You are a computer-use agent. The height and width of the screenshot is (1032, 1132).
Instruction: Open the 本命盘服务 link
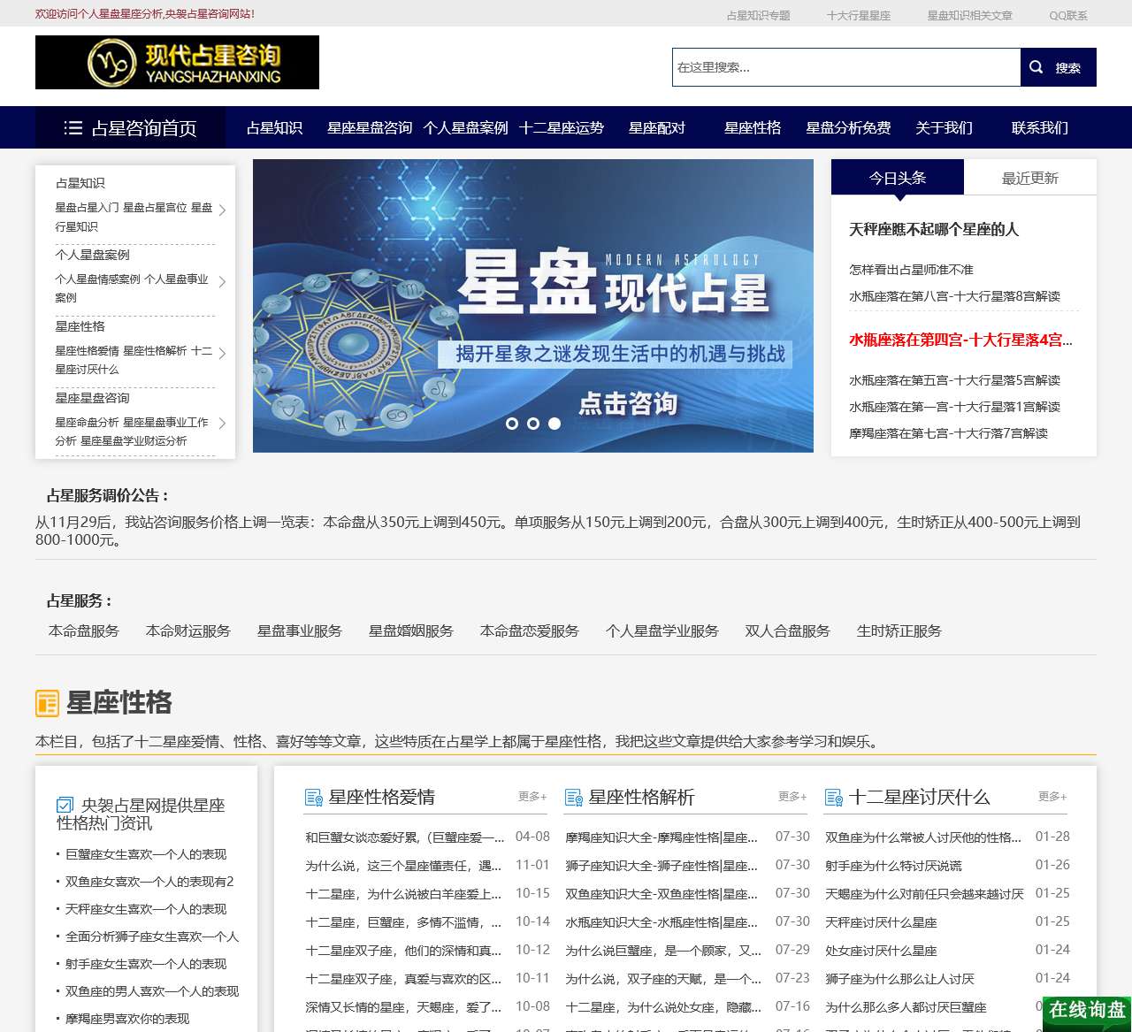click(84, 631)
